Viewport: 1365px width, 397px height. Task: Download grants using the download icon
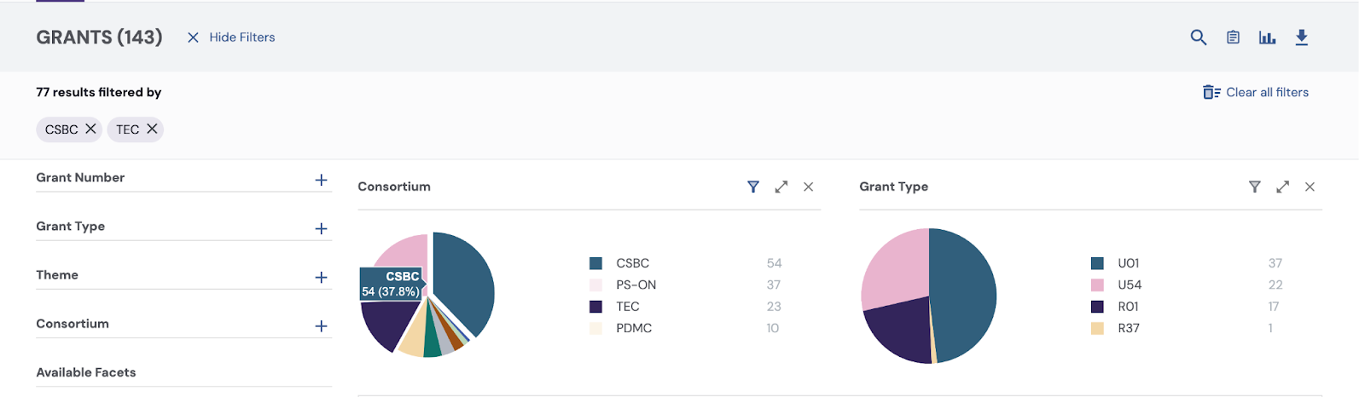[x=1301, y=37]
